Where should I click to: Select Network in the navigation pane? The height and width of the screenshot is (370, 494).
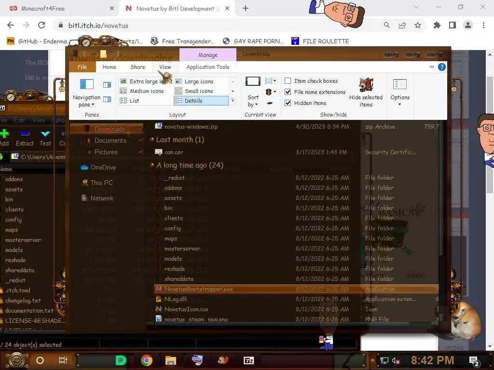click(97, 198)
